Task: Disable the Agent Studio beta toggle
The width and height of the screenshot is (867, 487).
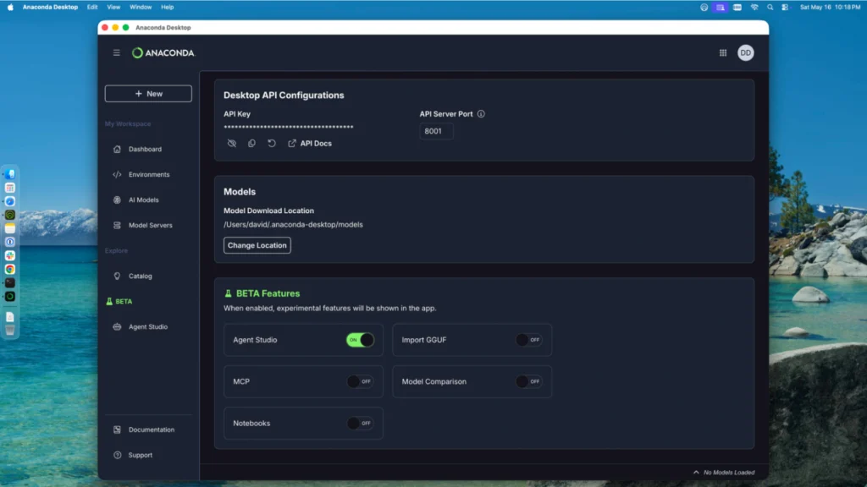Action: [360, 340]
